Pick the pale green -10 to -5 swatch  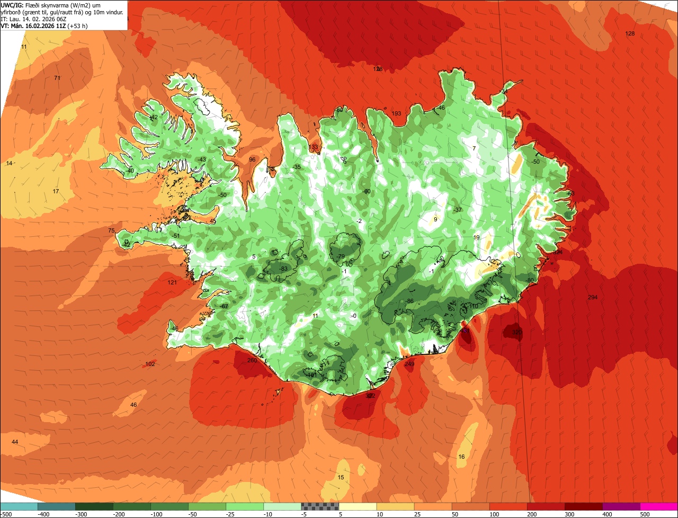pos(282,506)
